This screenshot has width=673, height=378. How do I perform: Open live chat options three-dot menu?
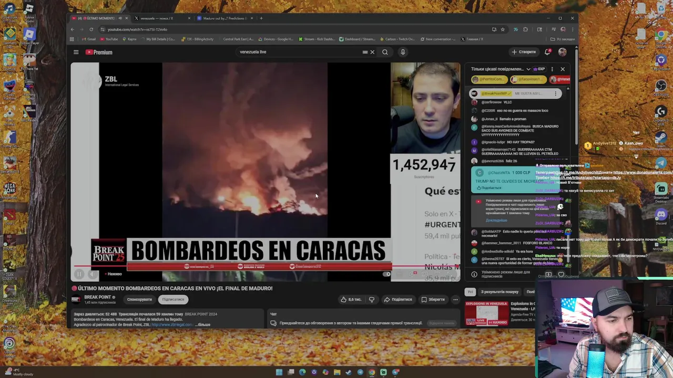pos(552,69)
